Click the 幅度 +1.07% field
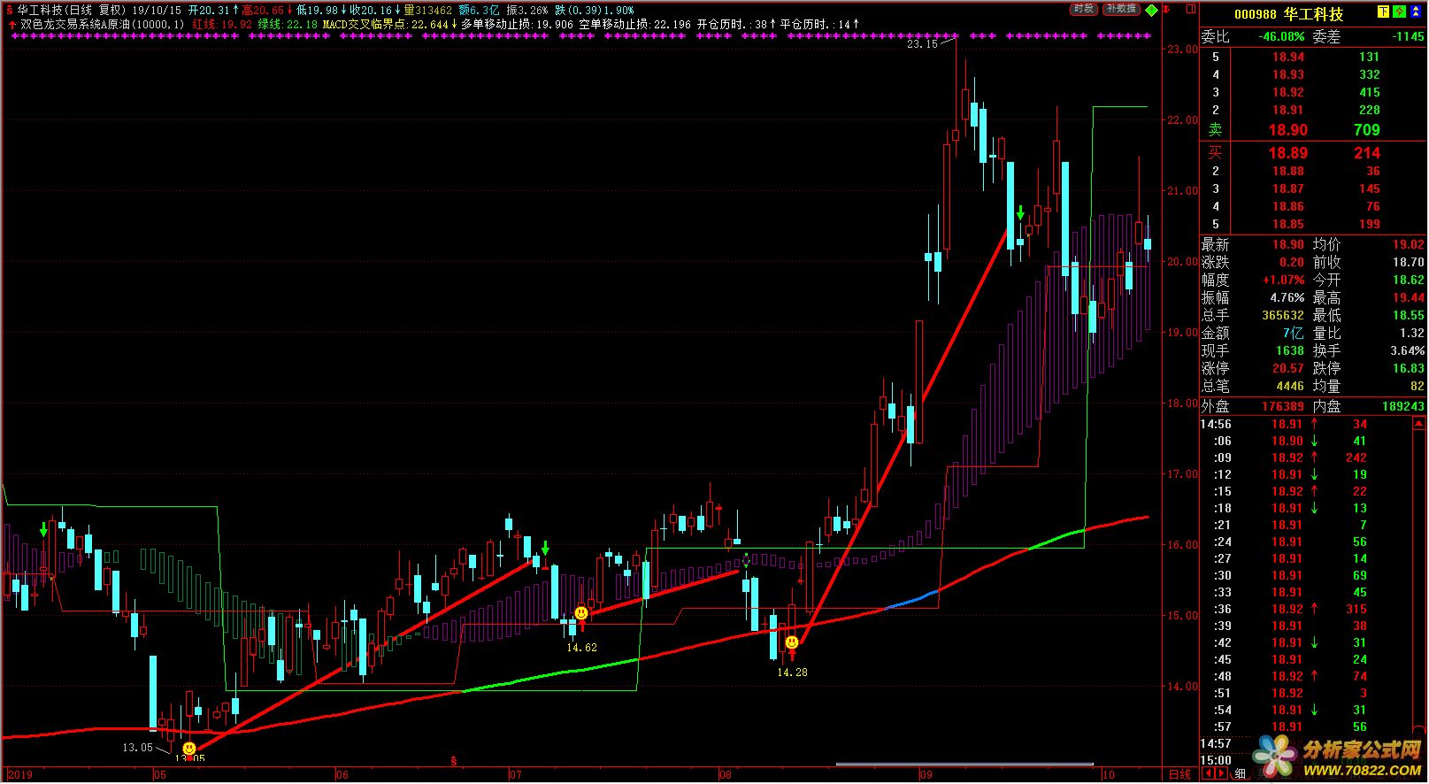 click(1252, 280)
